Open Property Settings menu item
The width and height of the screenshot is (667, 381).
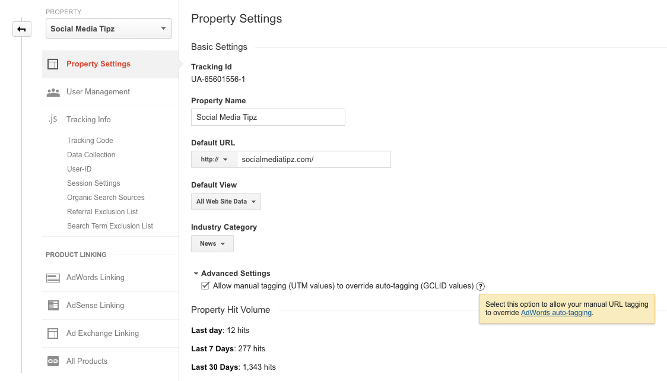pyautogui.click(x=110, y=64)
